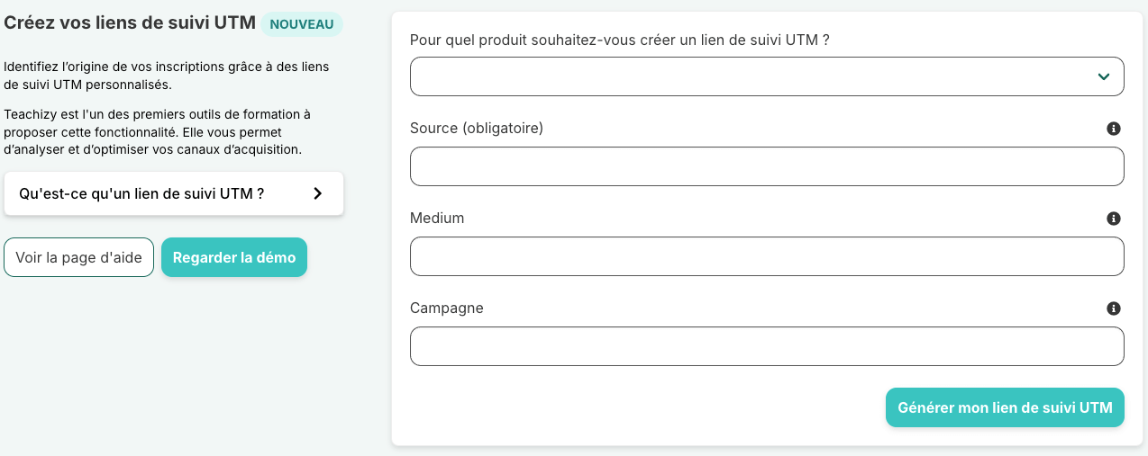1148x456 pixels.
Task: Expand "Qu'est-ce qu'un lien de suivi UTM ?"
Action: pyautogui.click(x=141, y=193)
